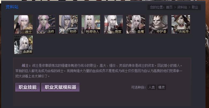
Task: Click the 职业 breadcrumb item
Action: click(195, 7)
